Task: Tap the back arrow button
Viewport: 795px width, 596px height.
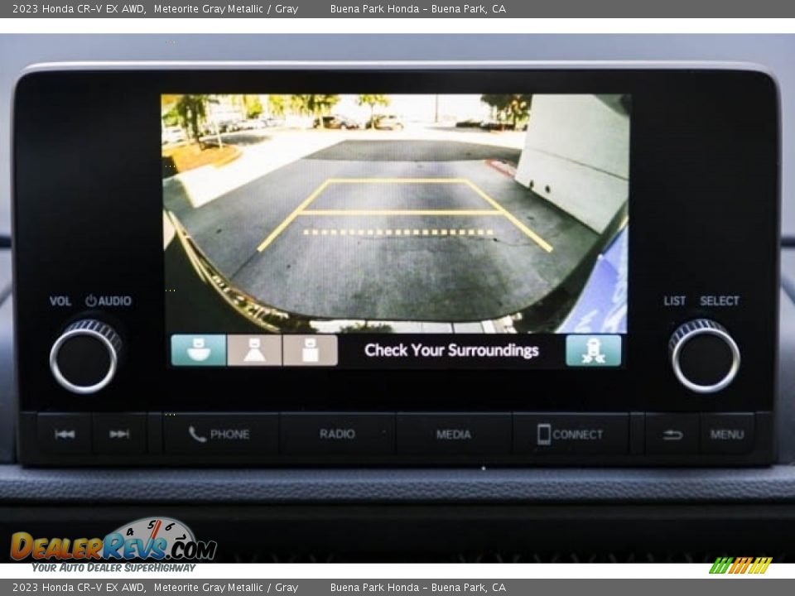Action: pos(672,435)
